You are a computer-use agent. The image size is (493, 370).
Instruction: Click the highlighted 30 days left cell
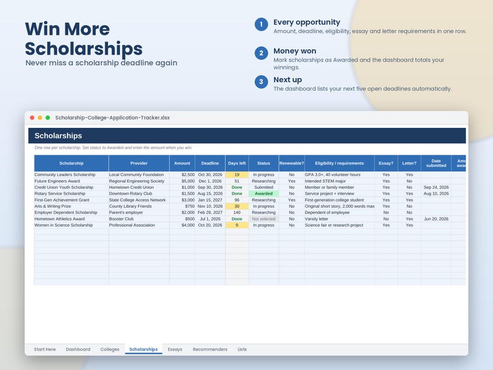237,206
